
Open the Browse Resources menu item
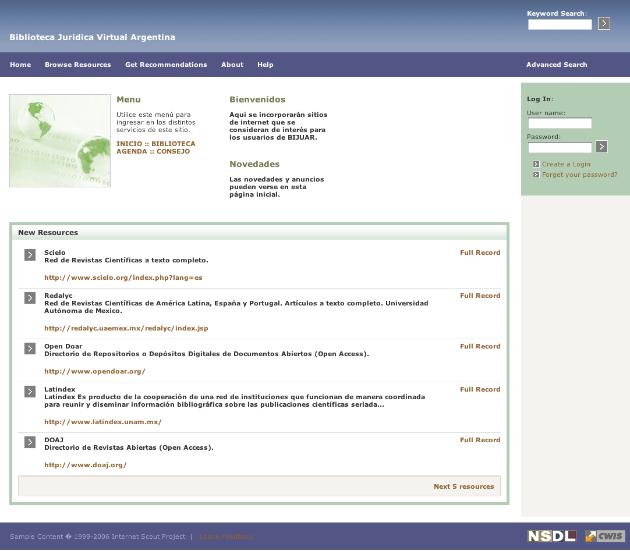77,65
